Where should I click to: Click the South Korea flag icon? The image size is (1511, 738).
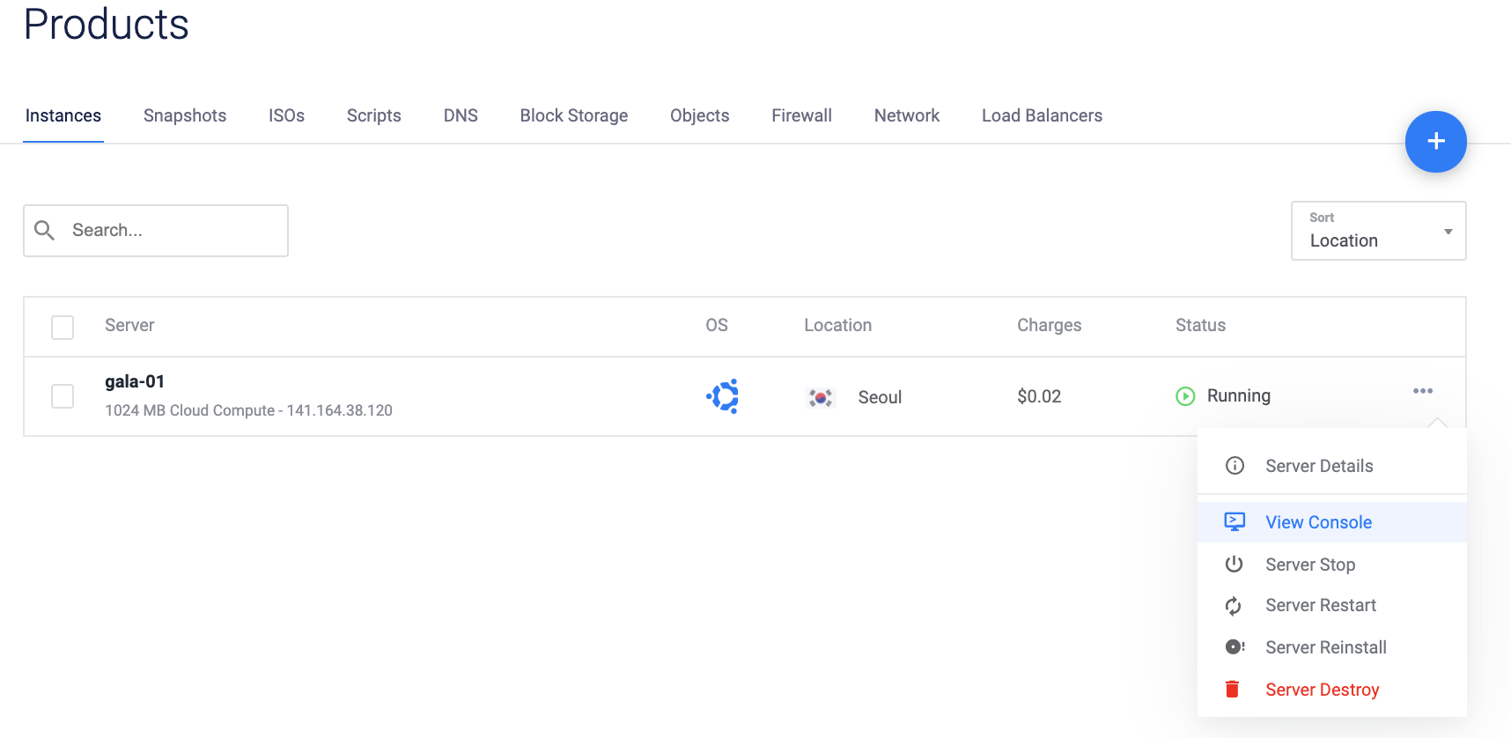pyautogui.click(x=821, y=397)
